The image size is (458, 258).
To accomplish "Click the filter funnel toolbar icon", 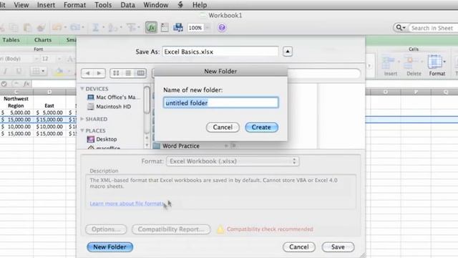I will point(131,28).
